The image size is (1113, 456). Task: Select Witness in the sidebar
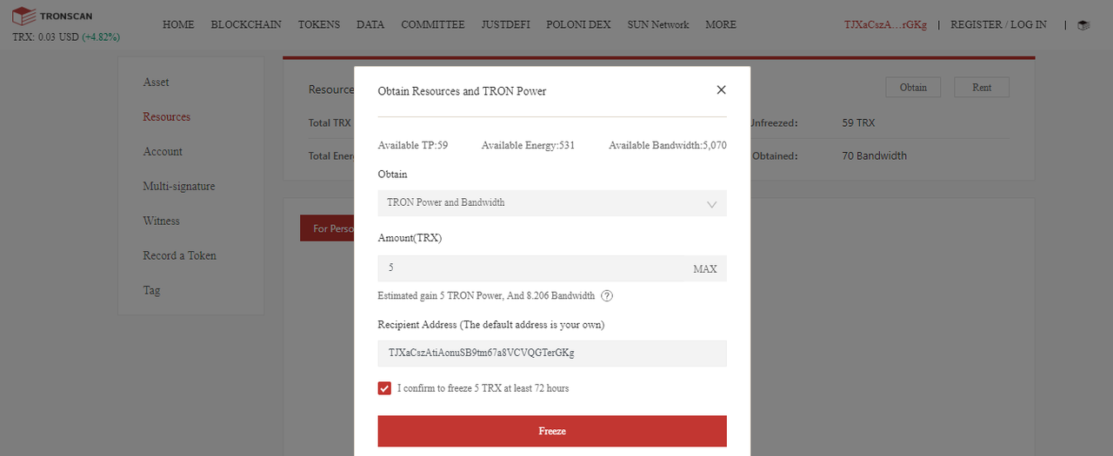[162, 221]
